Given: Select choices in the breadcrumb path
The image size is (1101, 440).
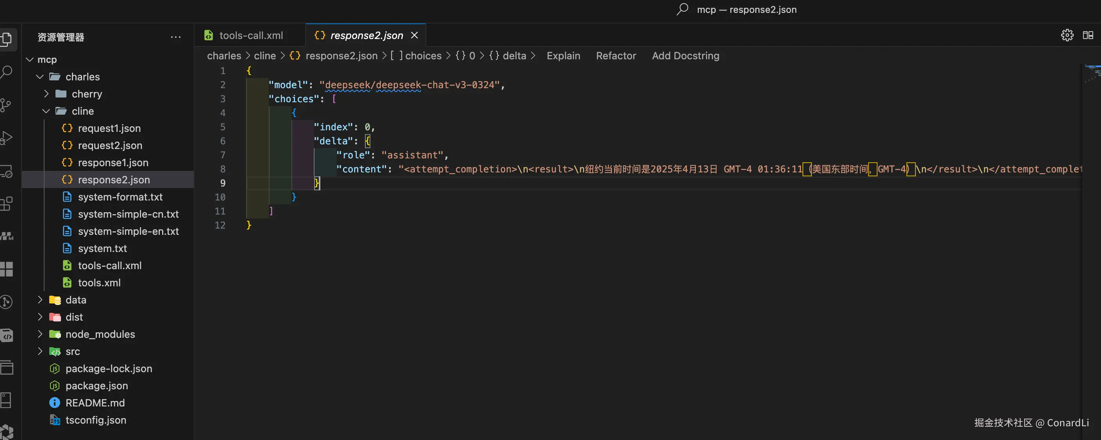Looking at the screenshot, I should (x=423, y=56).
